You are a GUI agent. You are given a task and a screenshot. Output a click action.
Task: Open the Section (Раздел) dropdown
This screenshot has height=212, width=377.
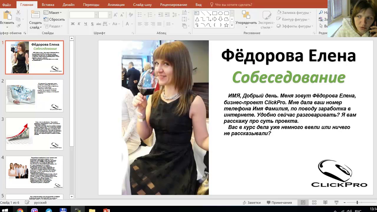(x=53, y=26)
